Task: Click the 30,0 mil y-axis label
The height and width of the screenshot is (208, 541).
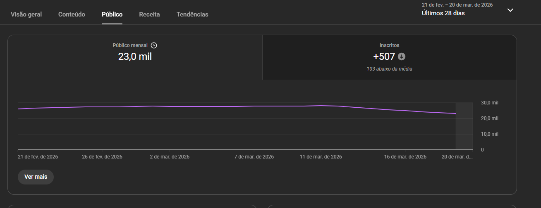Action: (489, 103)
